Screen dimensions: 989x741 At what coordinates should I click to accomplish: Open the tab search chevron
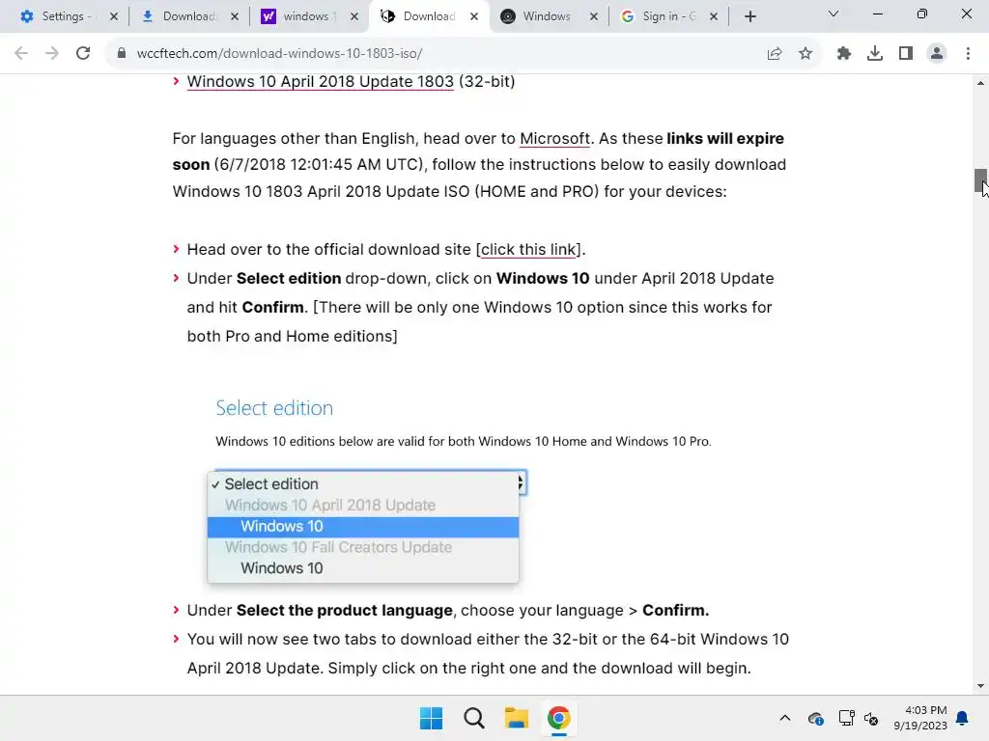(x=834, y=14)
